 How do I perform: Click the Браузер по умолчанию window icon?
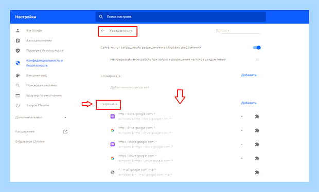pyautogui.click(x=17, y=95)
